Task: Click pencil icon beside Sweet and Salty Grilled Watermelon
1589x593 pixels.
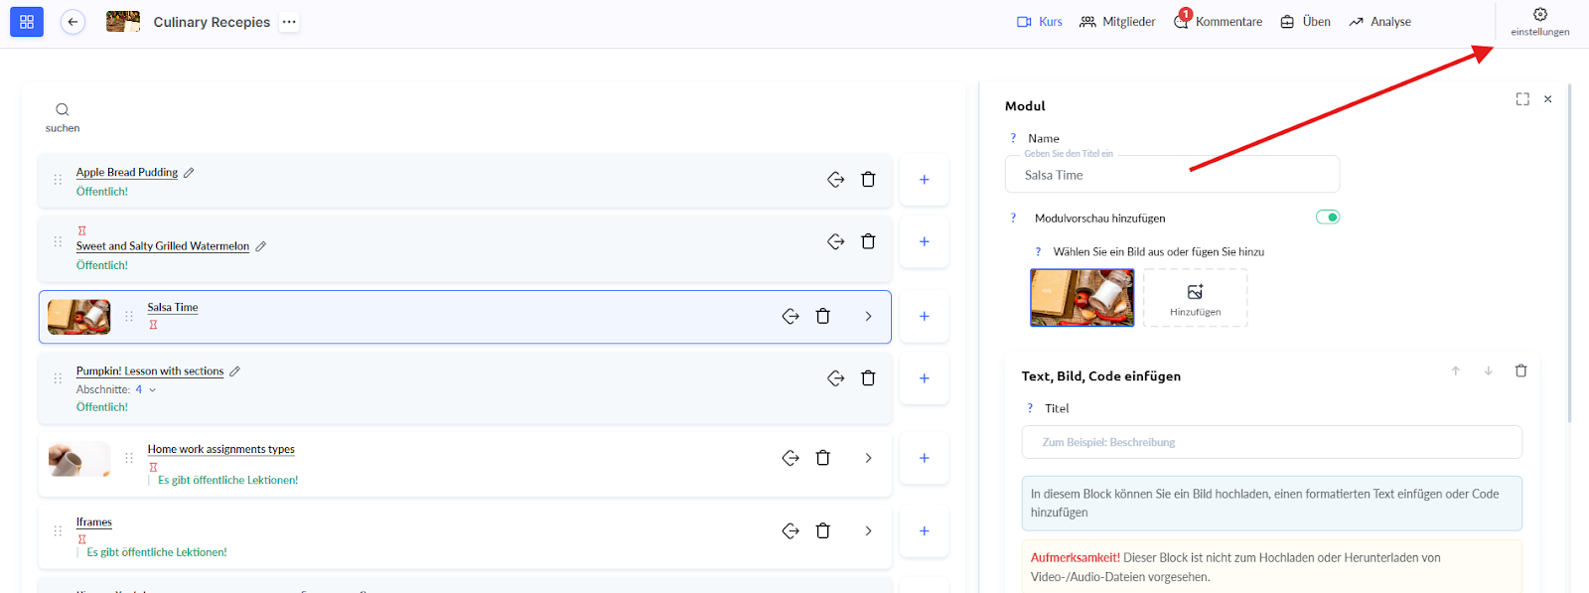Action: click(261, 246)
